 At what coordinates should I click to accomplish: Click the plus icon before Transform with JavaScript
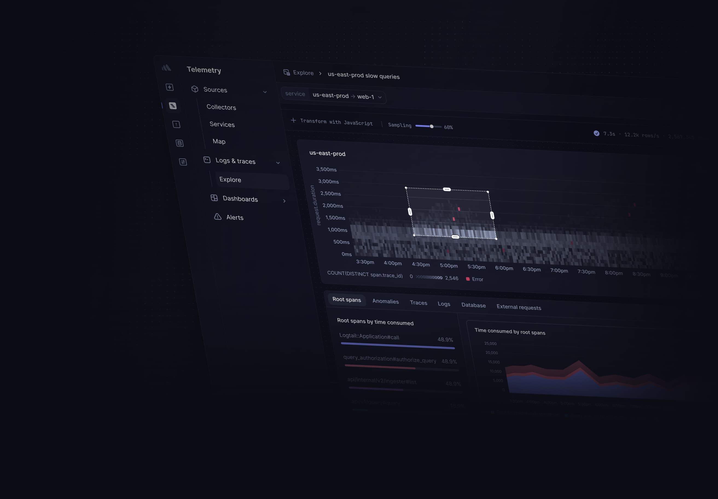click(293, 120)
